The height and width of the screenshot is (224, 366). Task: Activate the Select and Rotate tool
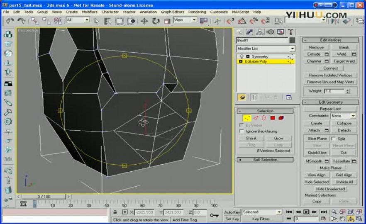pyautogui.click(x=156, y=21)
